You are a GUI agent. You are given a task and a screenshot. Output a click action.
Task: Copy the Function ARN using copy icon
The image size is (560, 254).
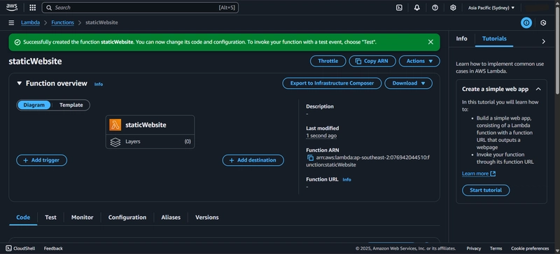310,157
